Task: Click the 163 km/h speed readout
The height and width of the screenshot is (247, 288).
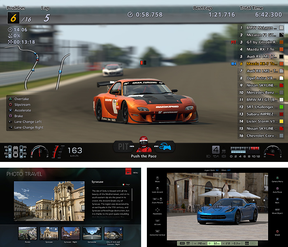Action: [x=75, y=152]
